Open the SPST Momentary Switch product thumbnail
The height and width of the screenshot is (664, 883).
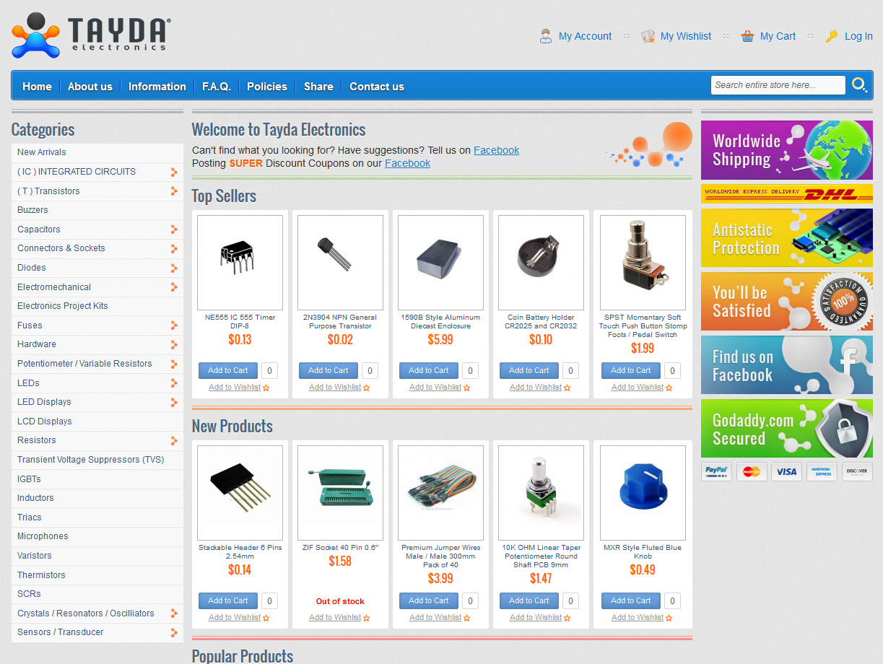pos(643,263)
